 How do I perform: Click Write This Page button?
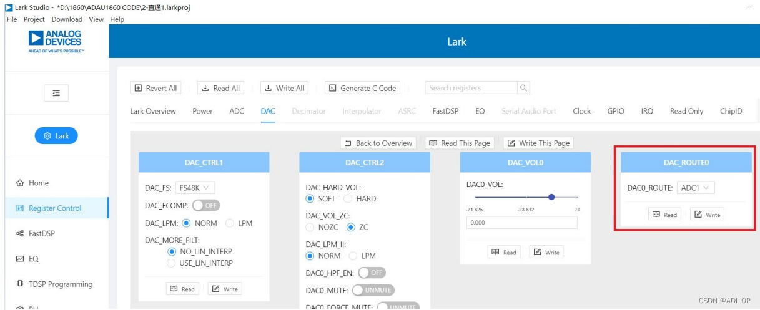point(538,143)
